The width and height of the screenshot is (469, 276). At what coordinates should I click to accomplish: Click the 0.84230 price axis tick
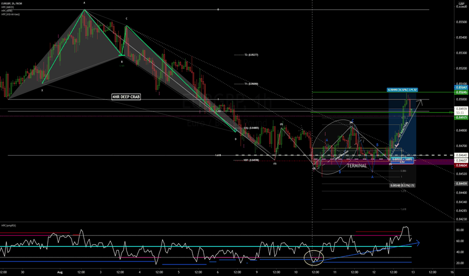pos(462,219)
